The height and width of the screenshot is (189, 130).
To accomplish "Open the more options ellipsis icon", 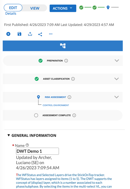I will point(51,34).
